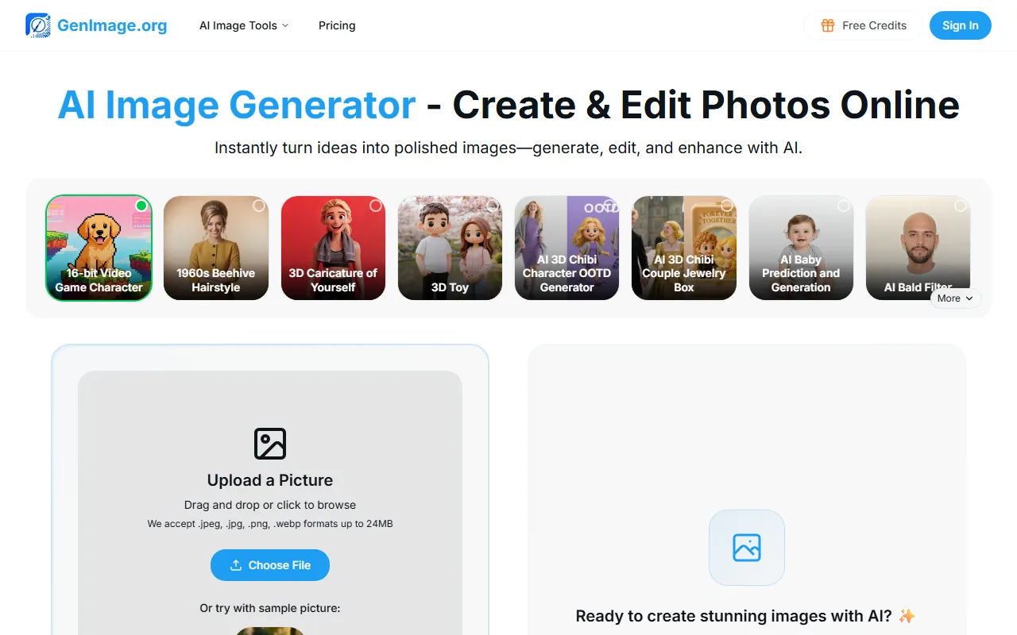Click the Free Credits button
Viewport: 1017px width, 635px height.
tap(863, 25)
